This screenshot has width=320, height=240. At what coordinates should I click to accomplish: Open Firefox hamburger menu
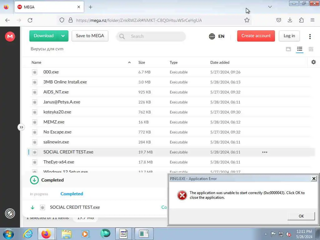pos(312,20)
